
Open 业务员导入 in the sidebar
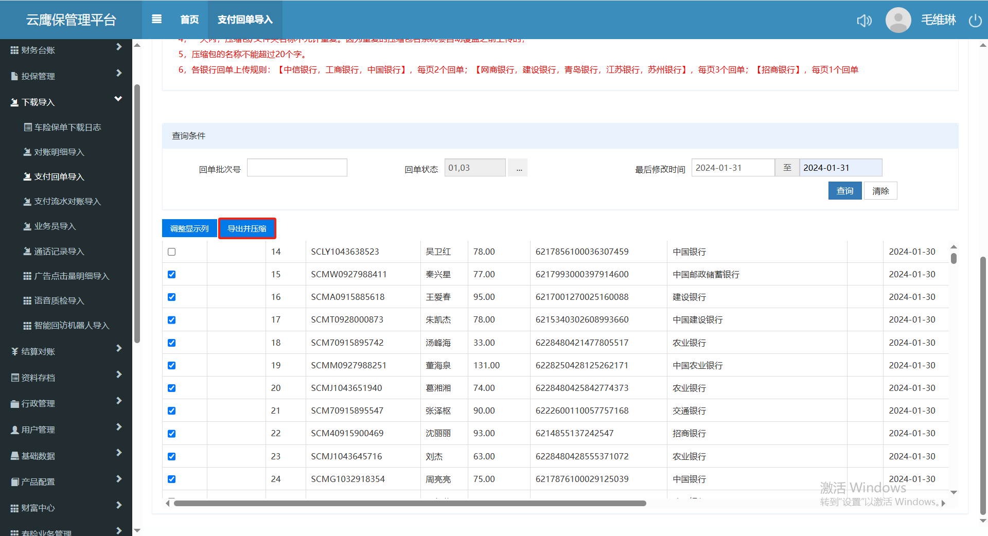tap(55, 226)
